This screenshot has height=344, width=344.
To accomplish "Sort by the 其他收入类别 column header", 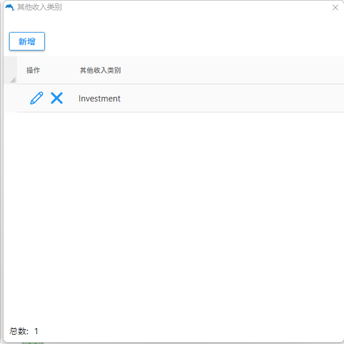I will tap(100, 71).
